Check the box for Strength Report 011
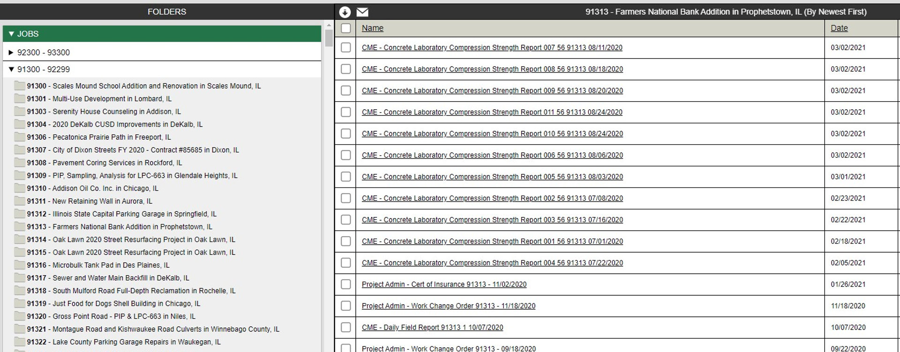Viewport: 900px width, 352px height. (345, 112)
